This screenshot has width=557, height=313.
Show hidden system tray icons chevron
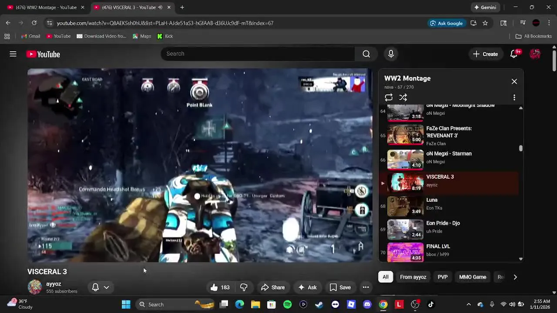[468, 304]
